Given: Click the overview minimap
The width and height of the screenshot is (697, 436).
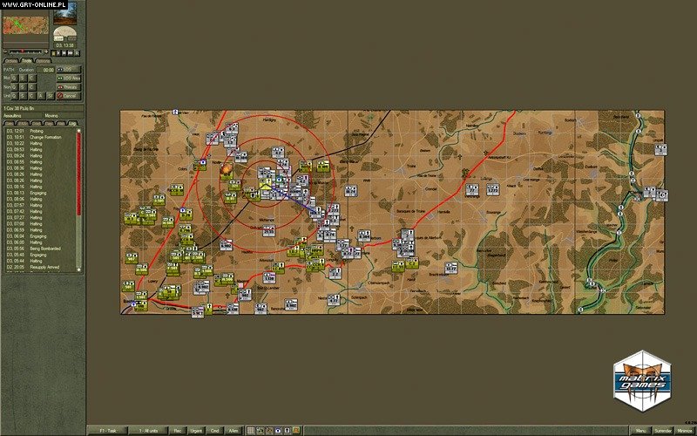Looking at the screenshot, I should 26,25.
